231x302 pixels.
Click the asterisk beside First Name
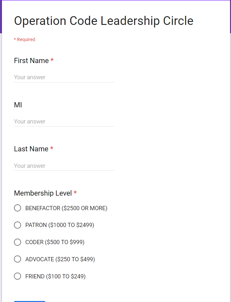[52, 60]
